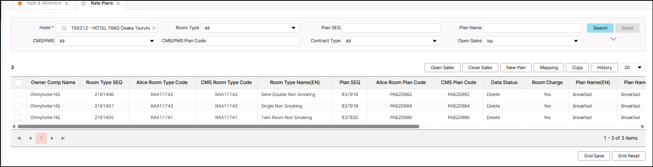Check the Semi Double Non Smoking row checkbox
The width and height of the screenshot is (653, 167).
coord(18,94)
